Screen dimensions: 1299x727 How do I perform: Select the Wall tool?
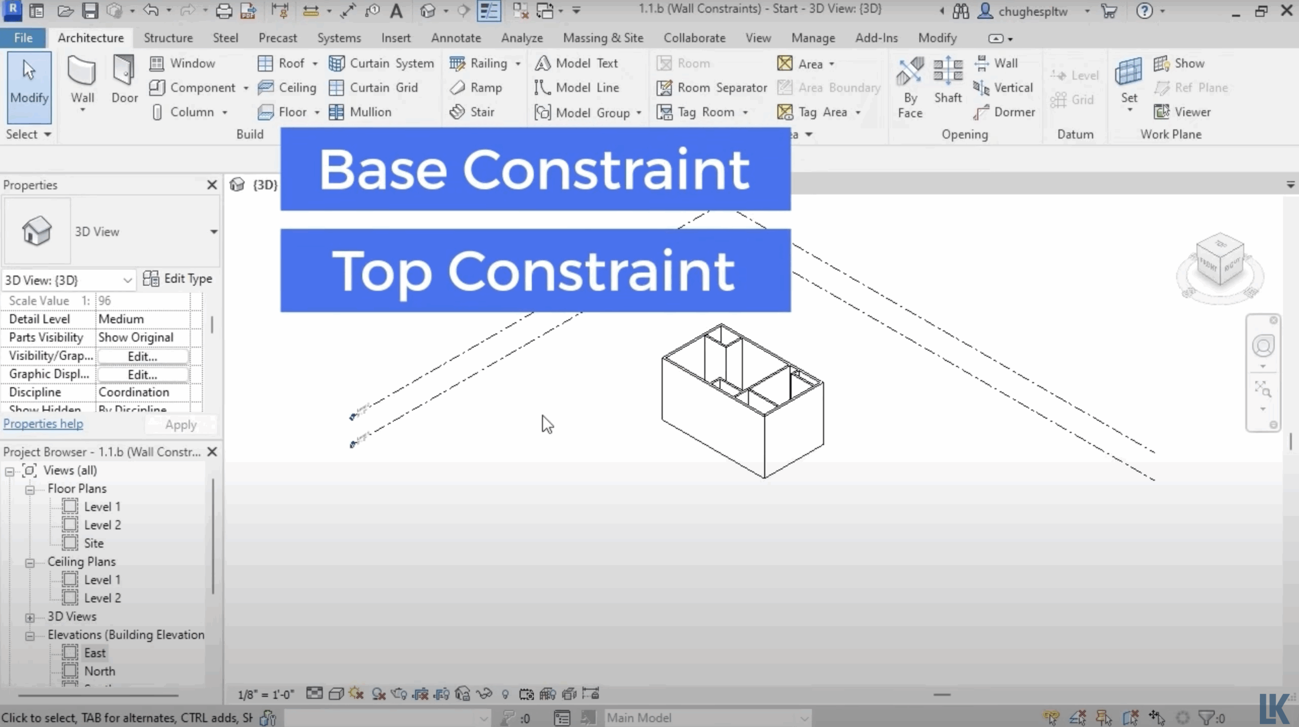coord(82,76)
